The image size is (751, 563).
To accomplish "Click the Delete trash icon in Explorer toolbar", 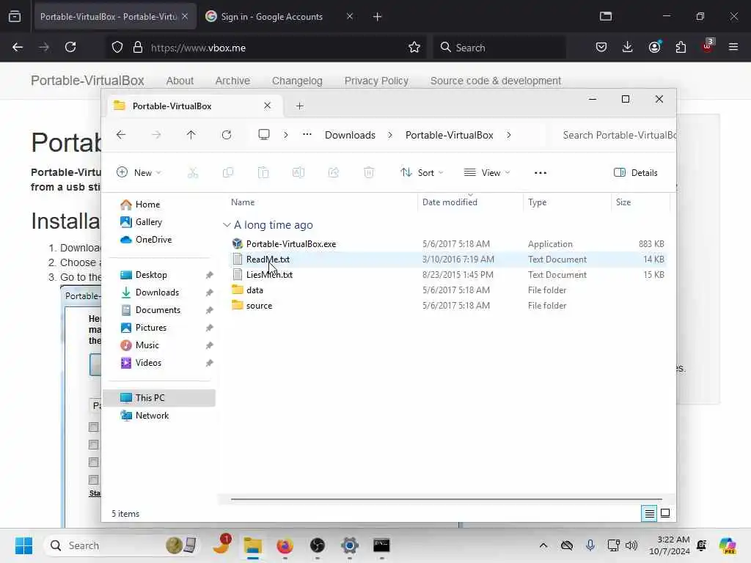I will (368, 173).
